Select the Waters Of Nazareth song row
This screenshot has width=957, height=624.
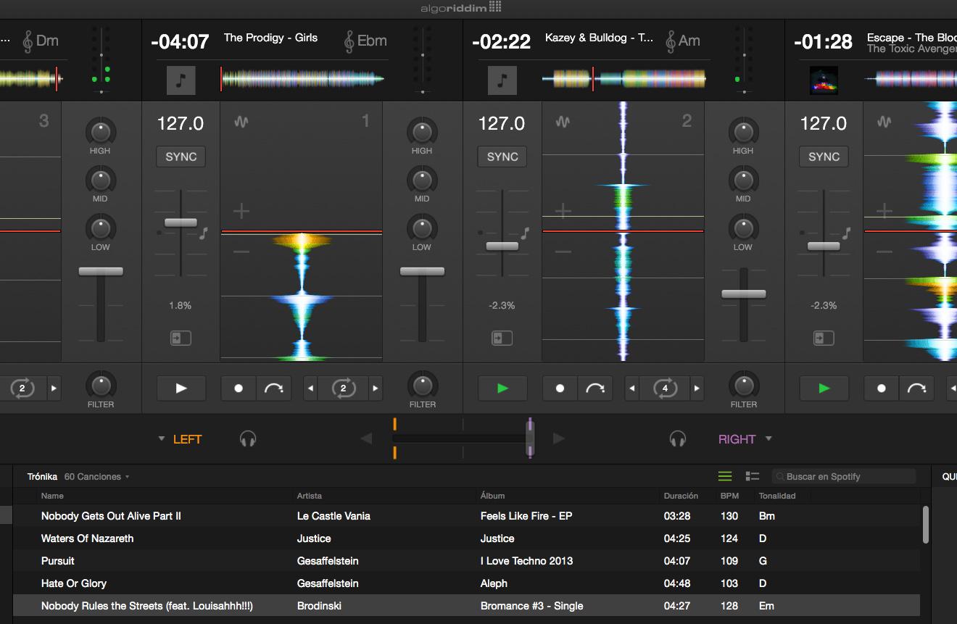tap(466, 538)
